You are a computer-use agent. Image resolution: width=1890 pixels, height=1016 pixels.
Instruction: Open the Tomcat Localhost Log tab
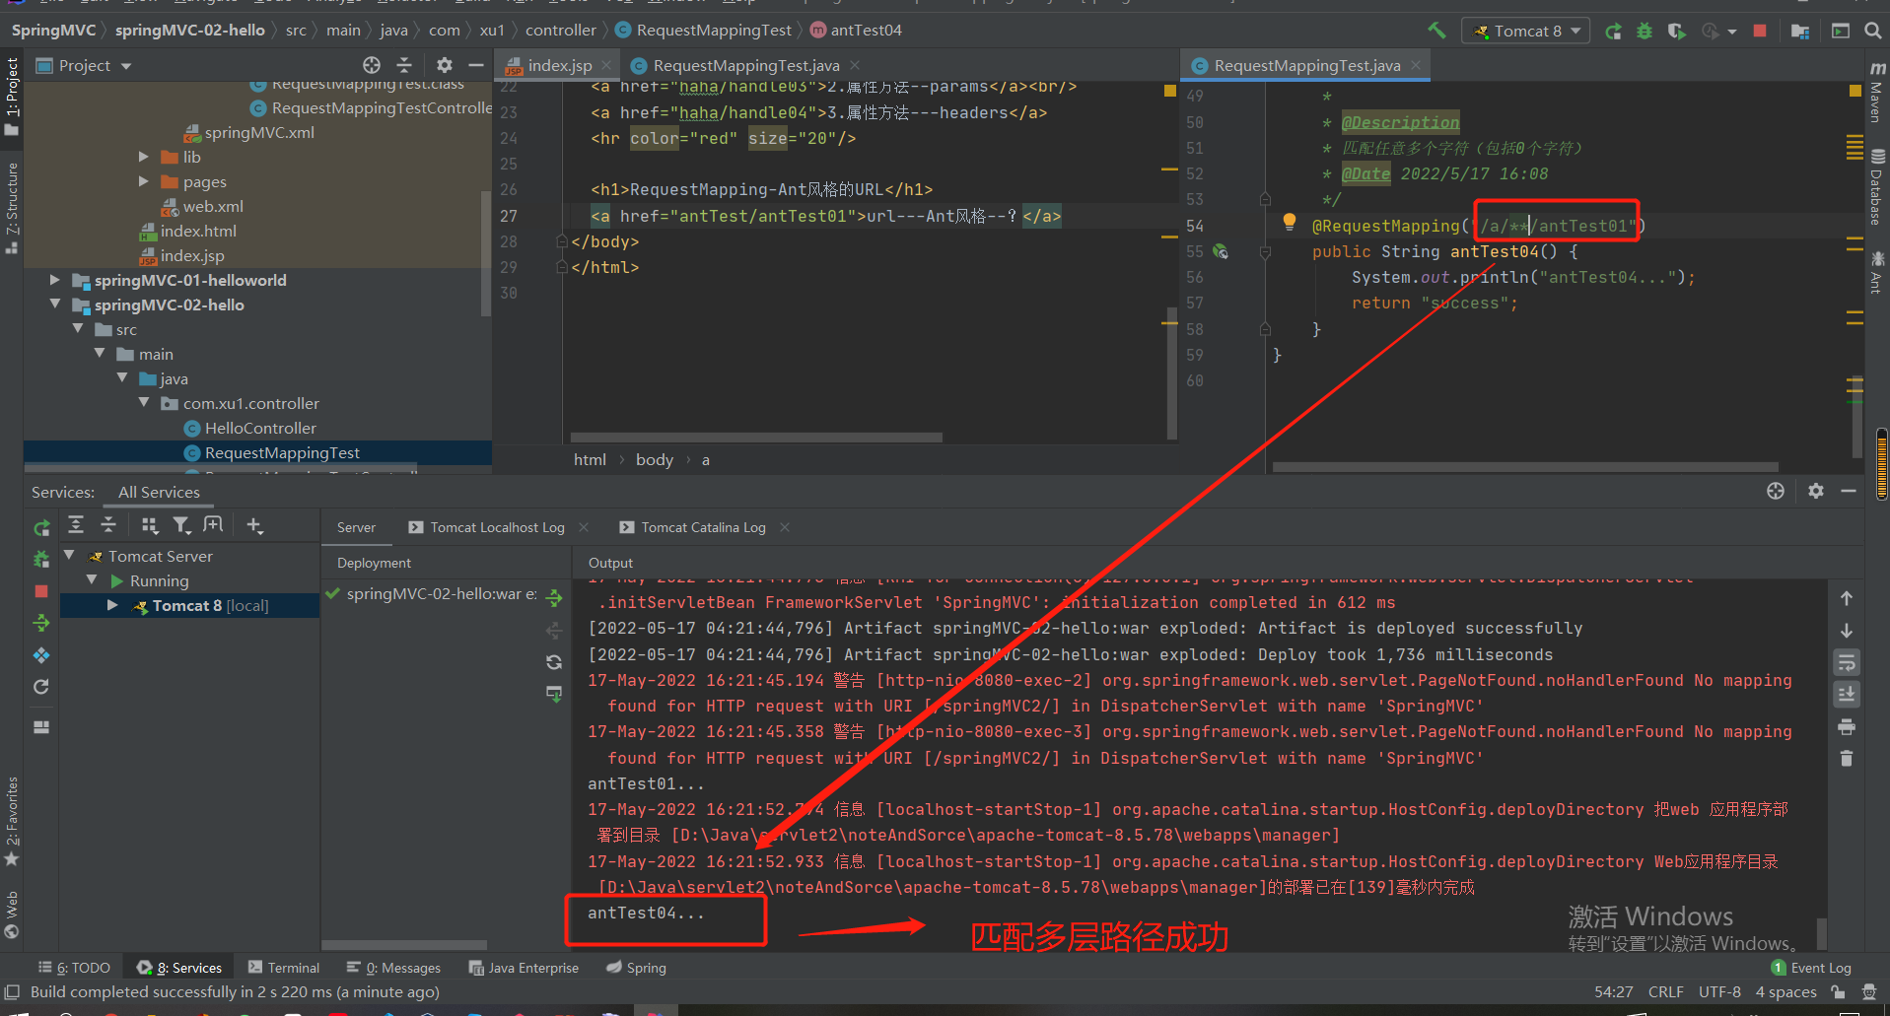point(497,528)
